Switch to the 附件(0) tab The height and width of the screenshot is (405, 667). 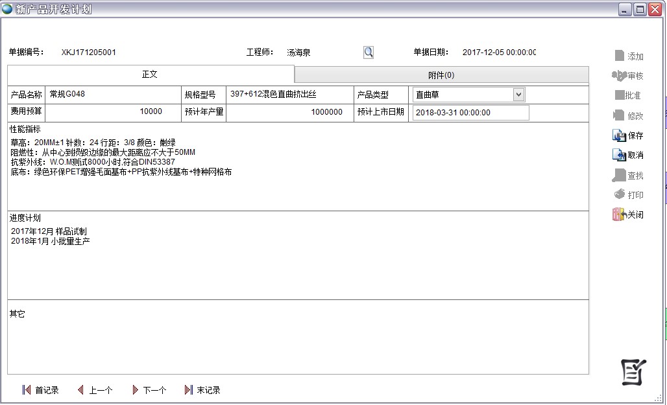click(441, 75)
